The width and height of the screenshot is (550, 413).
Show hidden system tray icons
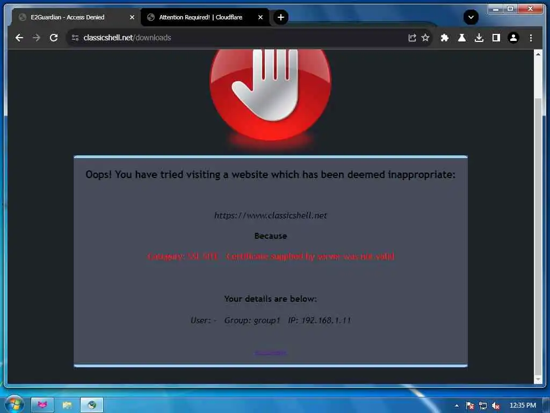[x=457, y=405]
